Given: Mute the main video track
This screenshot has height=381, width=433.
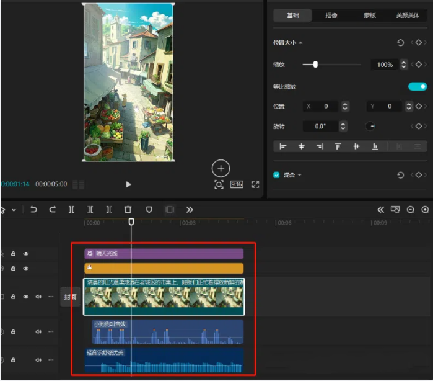Looking at the screenshot, I should pyautogui.click(x=38, y=297).
